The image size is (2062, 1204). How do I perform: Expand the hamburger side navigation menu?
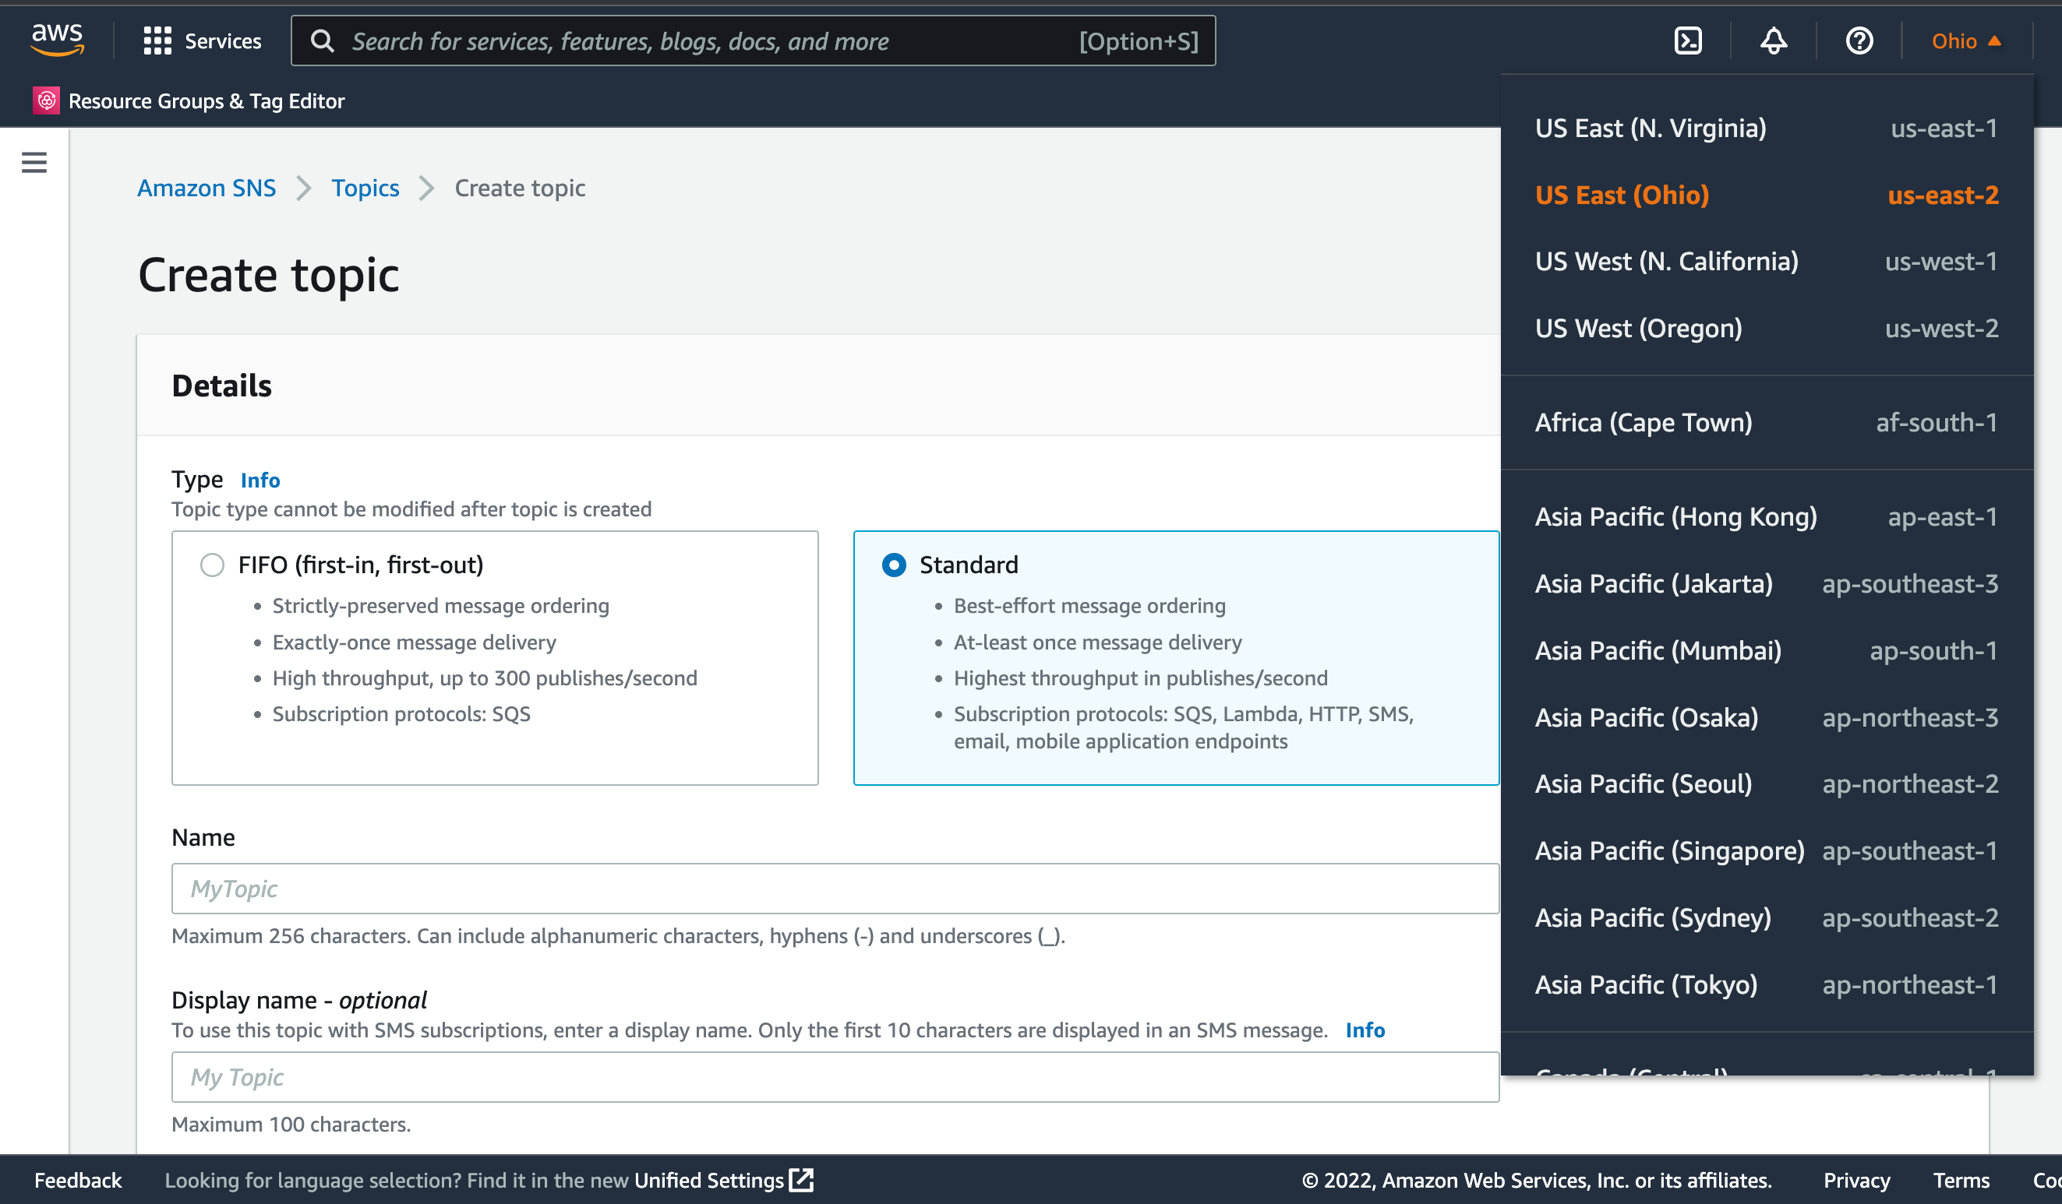(x=34, y=163)
